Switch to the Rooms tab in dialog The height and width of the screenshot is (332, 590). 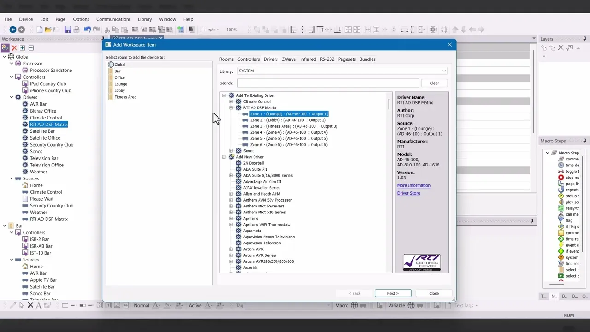226,59
